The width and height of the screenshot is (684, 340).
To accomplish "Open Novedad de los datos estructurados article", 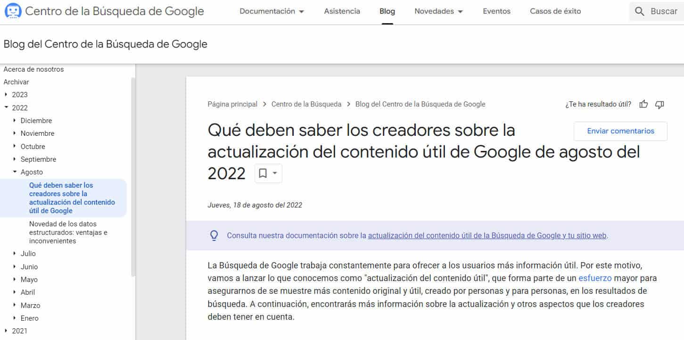I will 68,232.
